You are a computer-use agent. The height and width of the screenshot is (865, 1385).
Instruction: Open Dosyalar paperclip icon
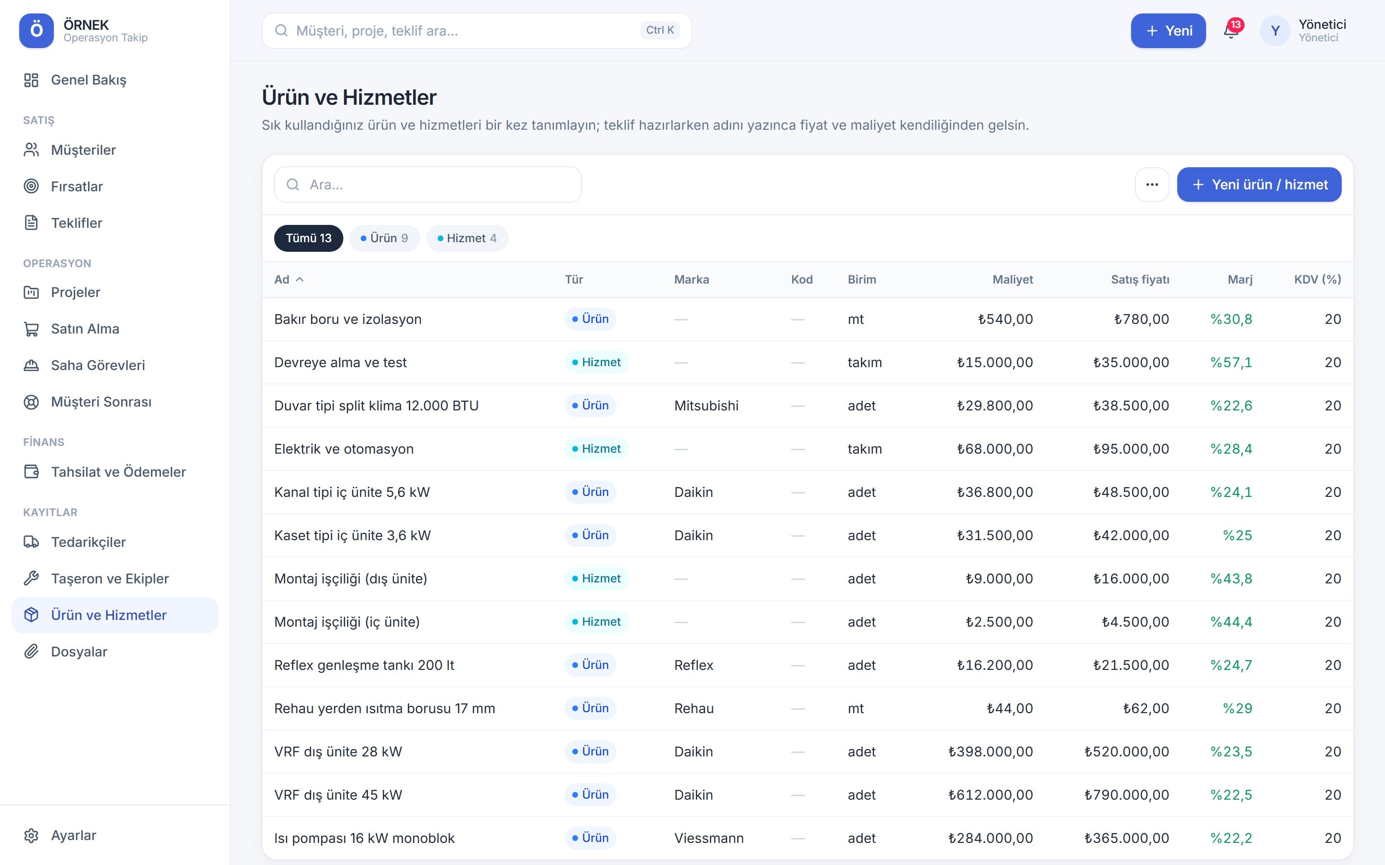31,652
